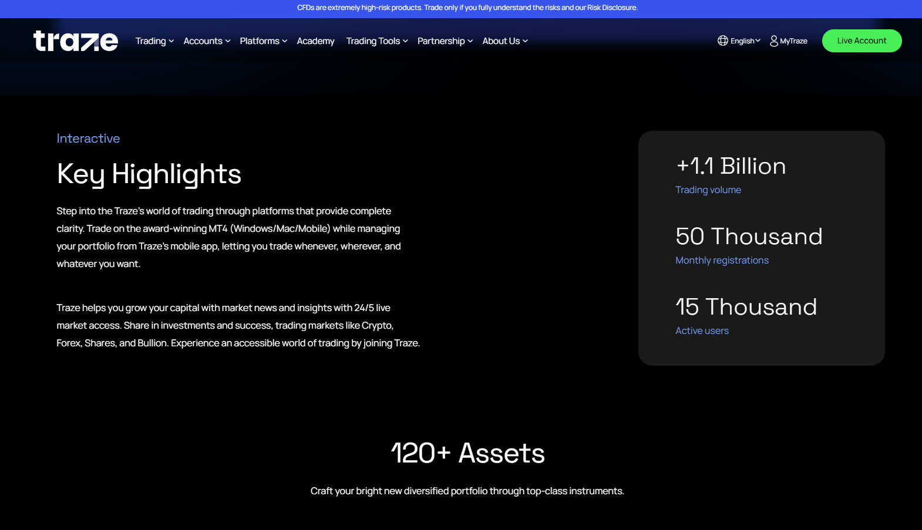922x530 pixels.
Task: Click the "+1.1 Billion" statistic
Action: 731,166
